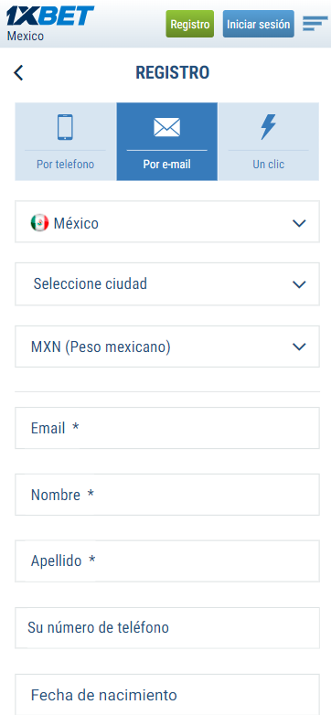Click the lightning bolt icon
This screenshot has width=331, height=715.
pyautogui.click(x=268, y=127)
